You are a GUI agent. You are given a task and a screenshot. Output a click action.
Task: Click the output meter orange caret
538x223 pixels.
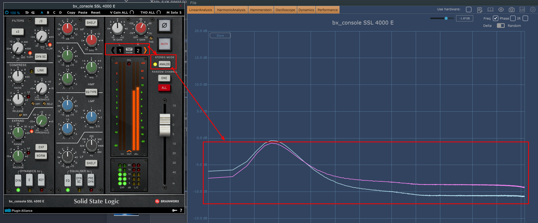pos(129,151)
